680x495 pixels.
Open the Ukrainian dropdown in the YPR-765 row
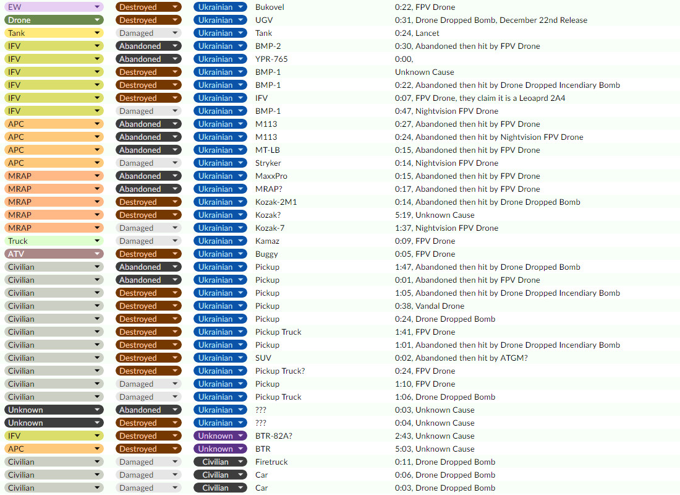pyautogui.click(x=220, y=59)
